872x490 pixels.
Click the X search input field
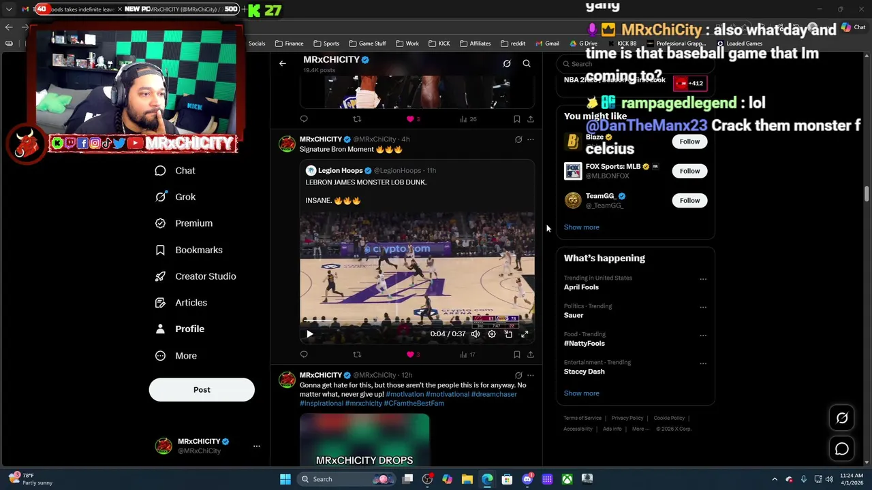click(x=636, y=64)
